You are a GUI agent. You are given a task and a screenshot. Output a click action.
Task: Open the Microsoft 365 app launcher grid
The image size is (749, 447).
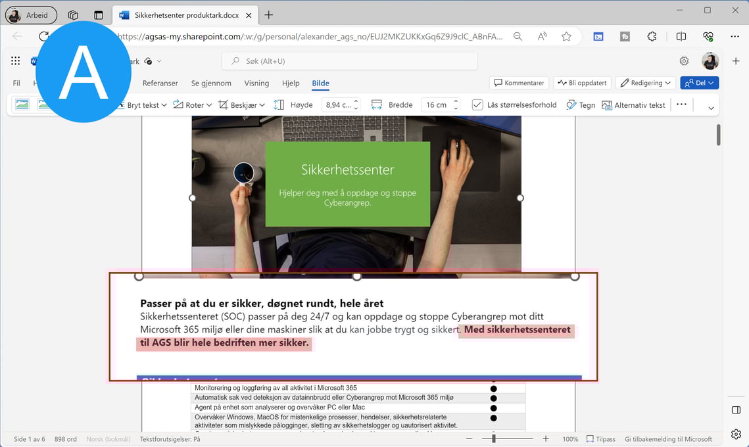[14, 60]
